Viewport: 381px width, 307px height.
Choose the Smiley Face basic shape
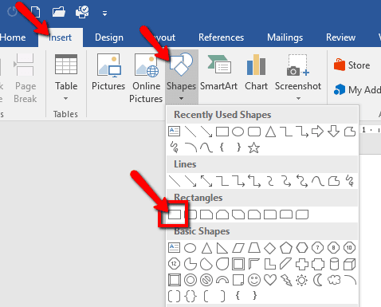(x=254, y=280)
